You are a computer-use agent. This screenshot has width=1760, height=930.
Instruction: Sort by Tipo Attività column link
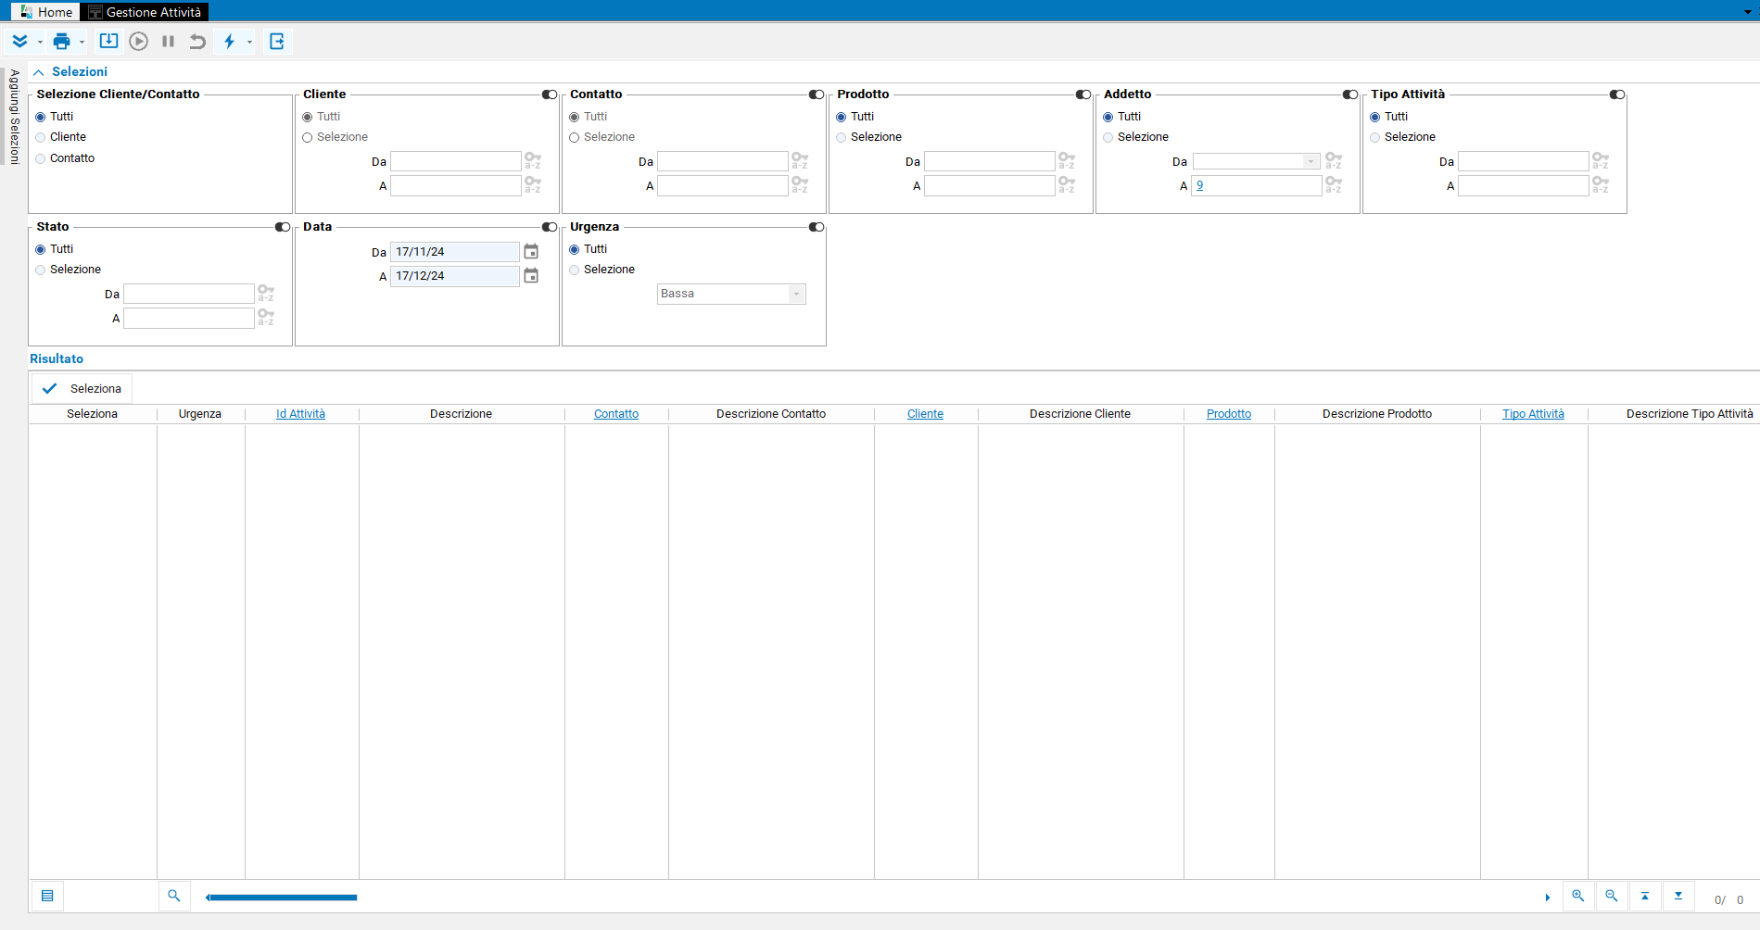pos(1533,414)
